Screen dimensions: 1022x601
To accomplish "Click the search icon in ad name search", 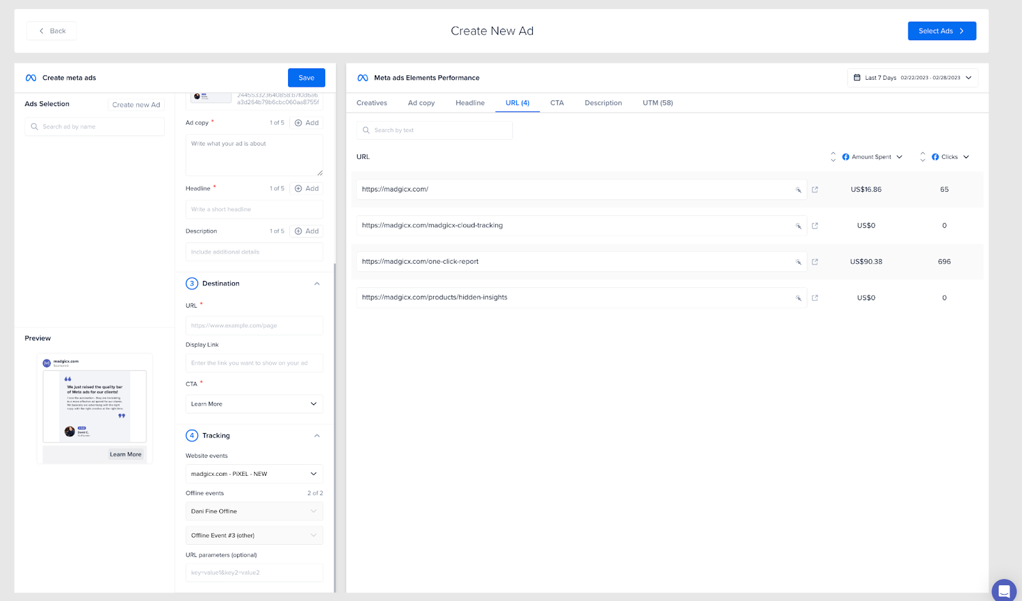I will [x=35, y=126].
